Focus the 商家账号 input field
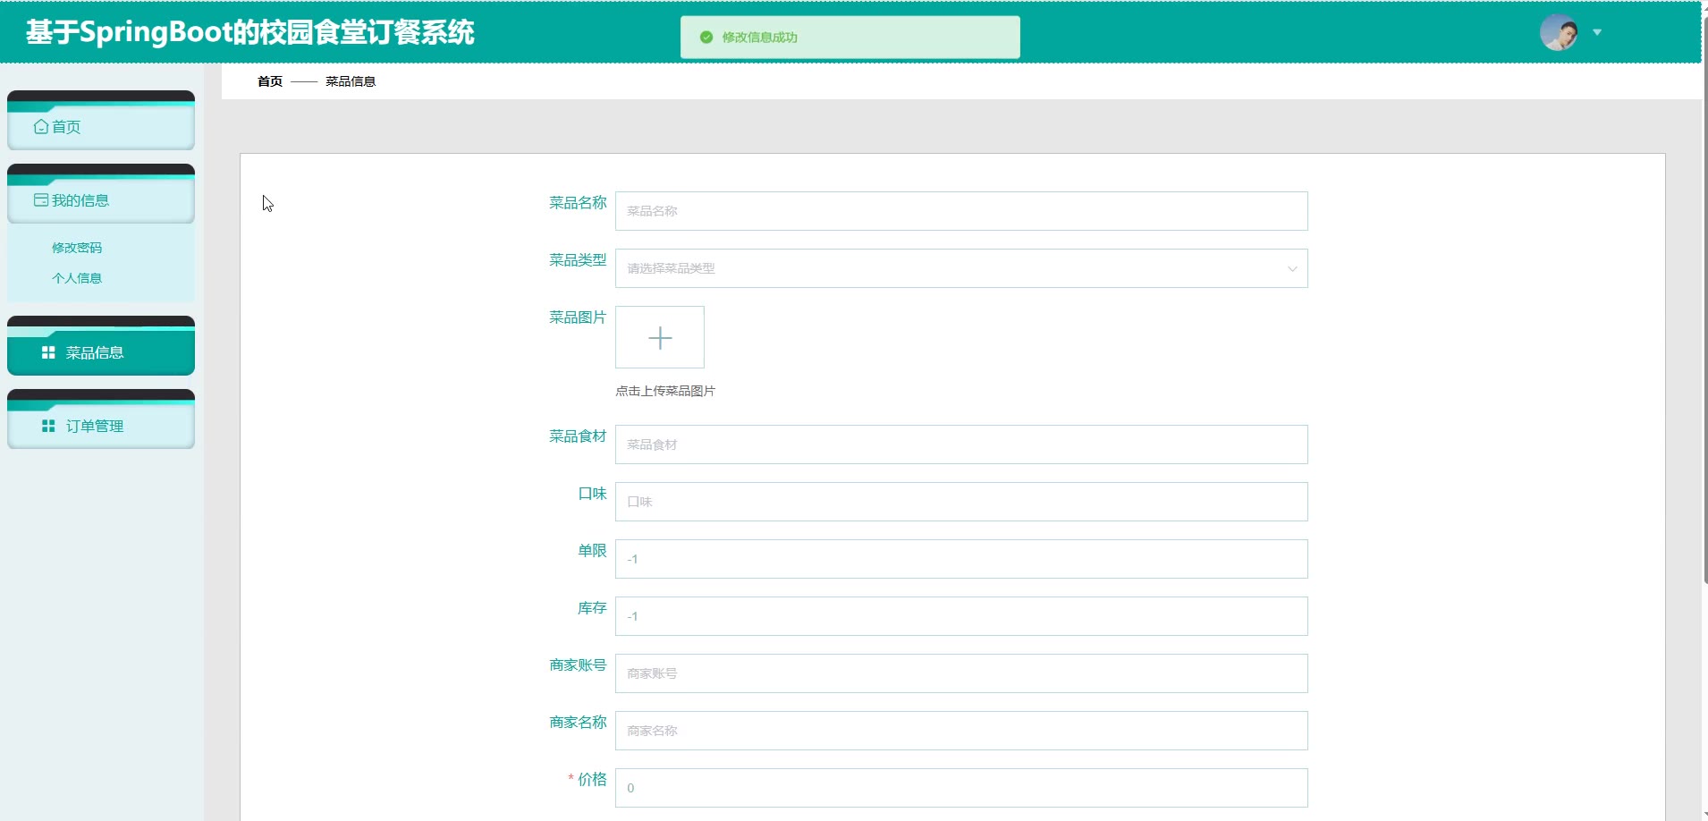Screen dimensions: 1708x821 click(x=961, y=673)
